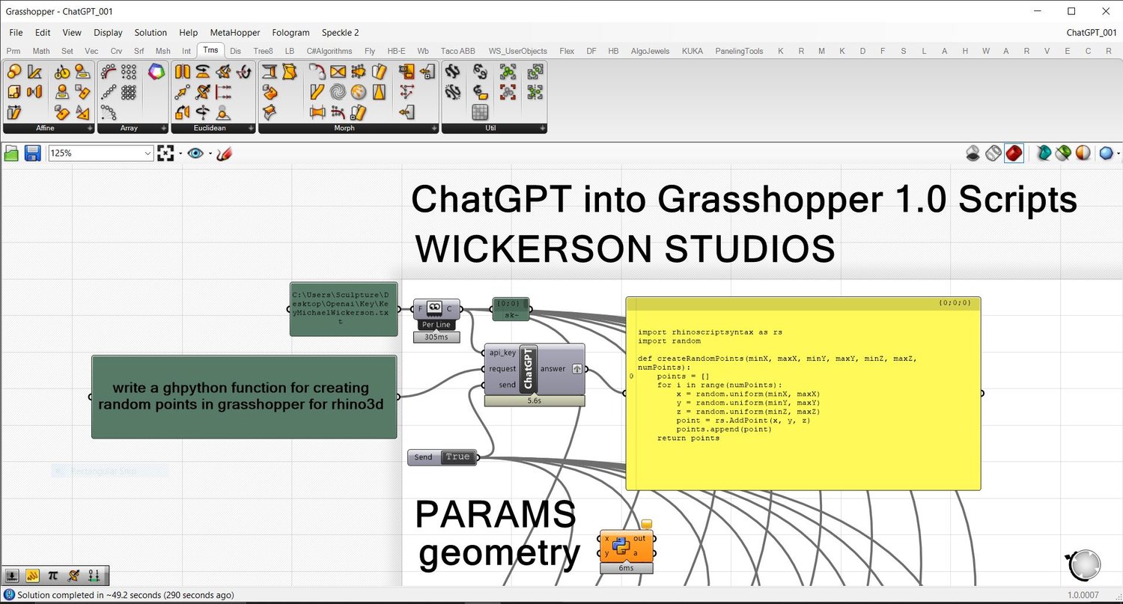Click the request prompt panel about random points
Screen dimensions: 1123x604
(x=244, y=397)
